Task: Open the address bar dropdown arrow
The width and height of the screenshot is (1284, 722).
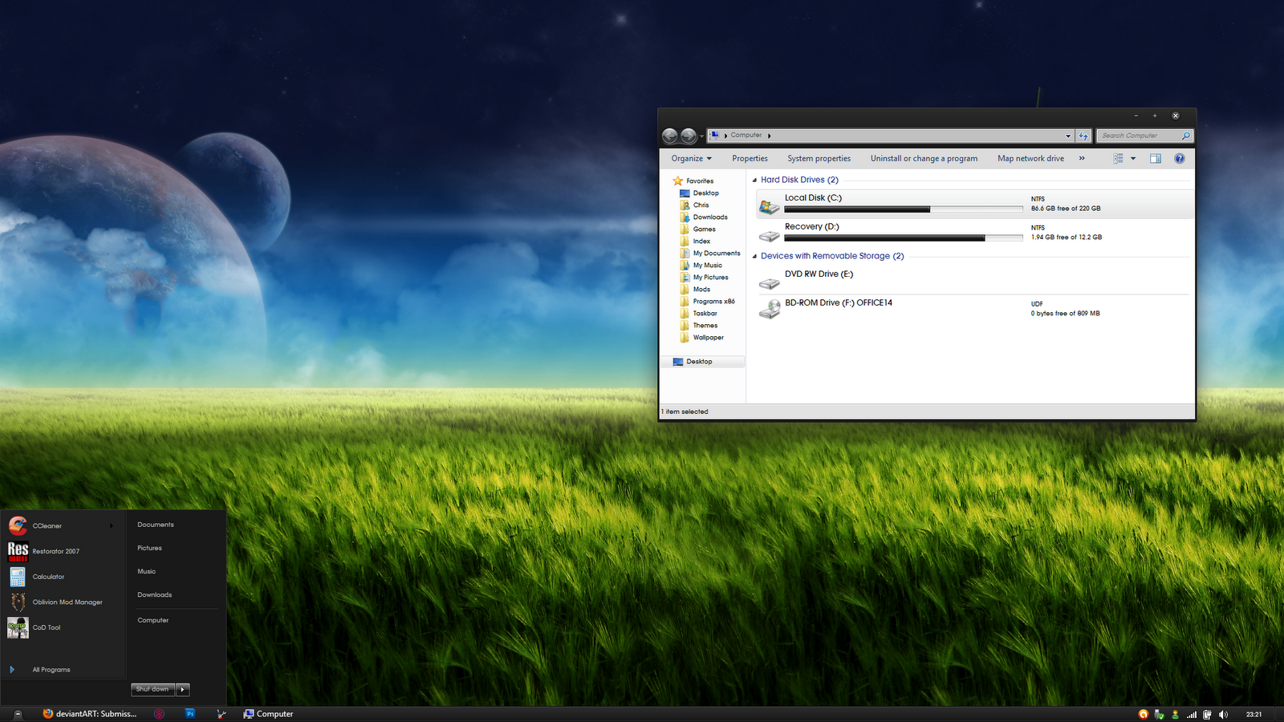Action: 1067,135
